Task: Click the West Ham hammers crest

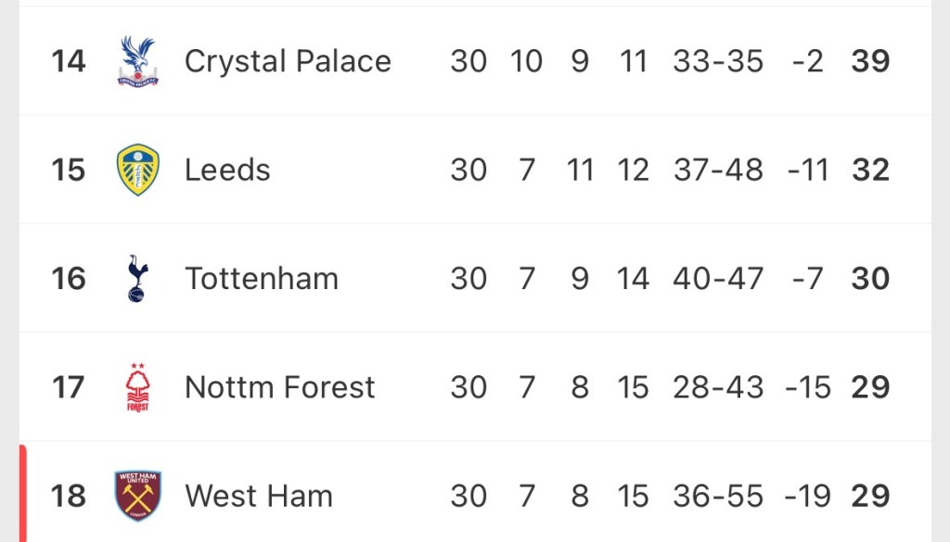Action: click(138, 496)
